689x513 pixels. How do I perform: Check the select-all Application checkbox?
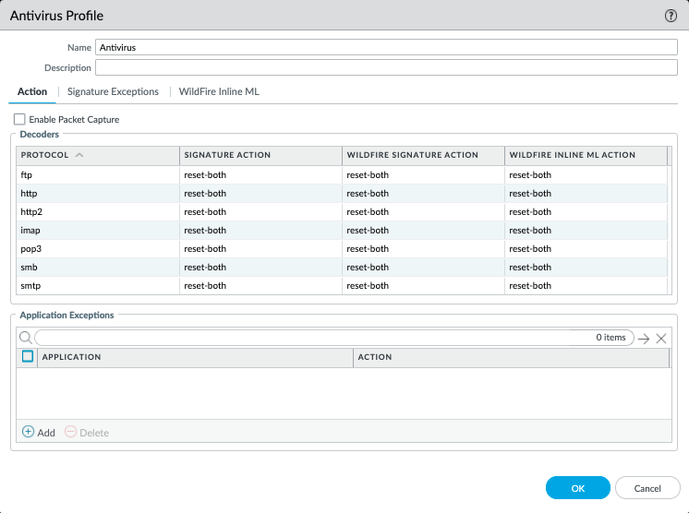[x=28, y=356]
